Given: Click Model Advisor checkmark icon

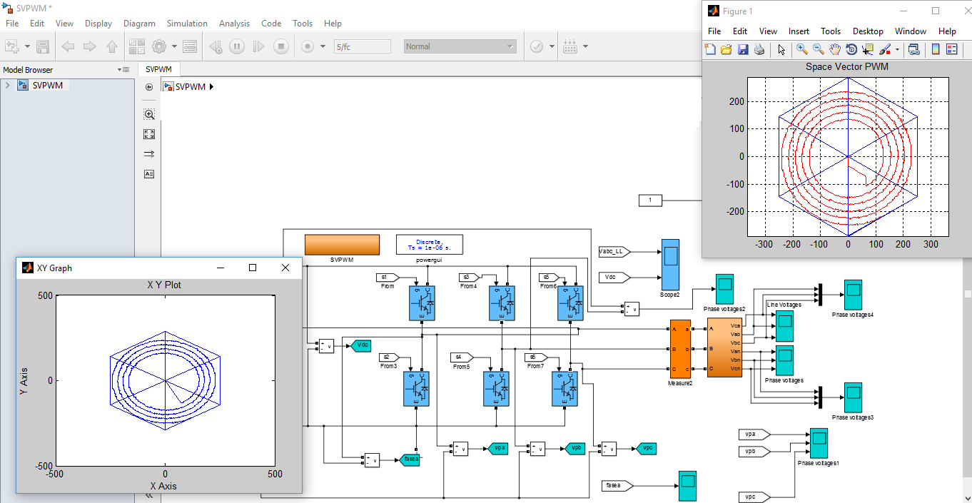Looking at the screenshot, I should tap(537, 46).
